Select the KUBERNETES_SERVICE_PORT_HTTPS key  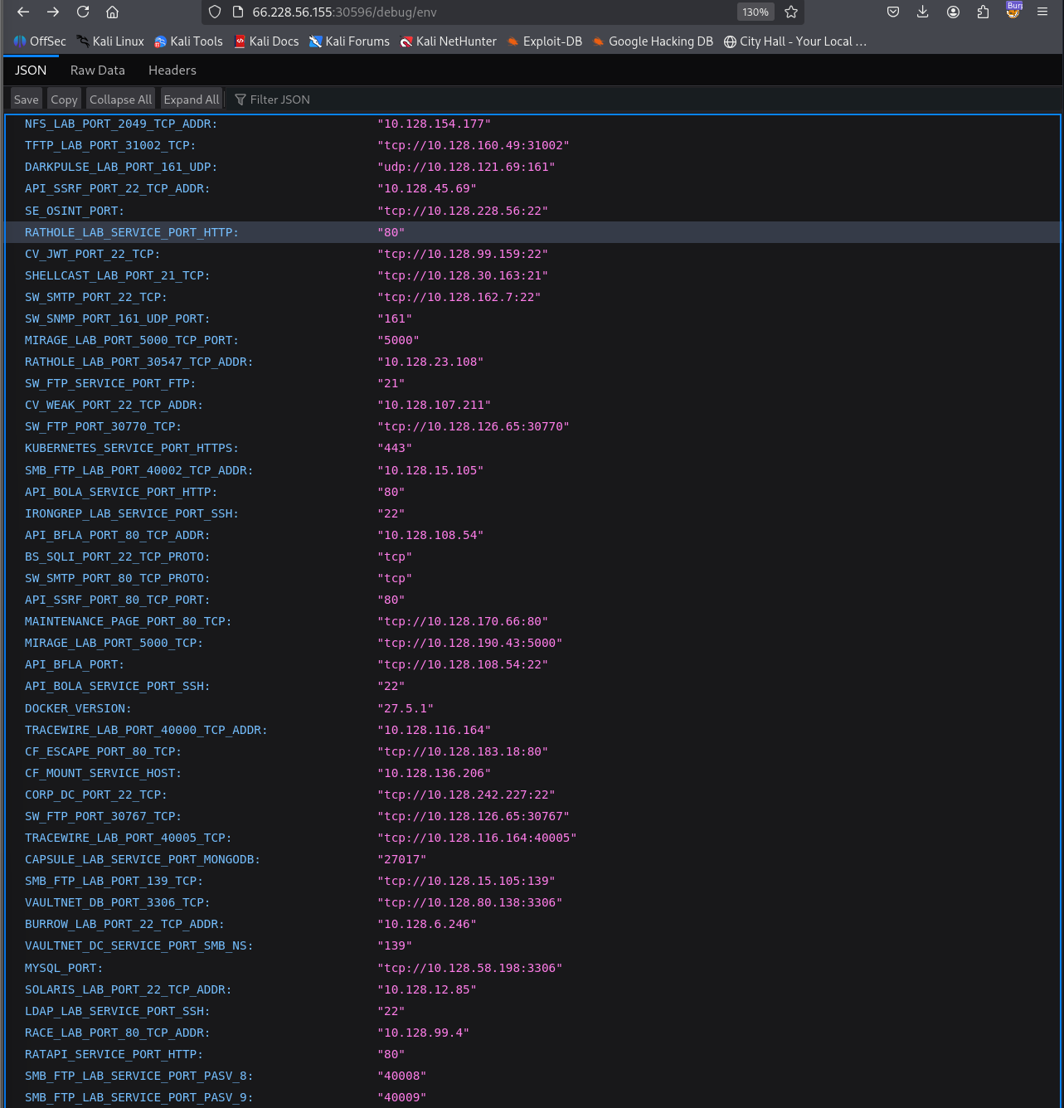tap(132, 448)
